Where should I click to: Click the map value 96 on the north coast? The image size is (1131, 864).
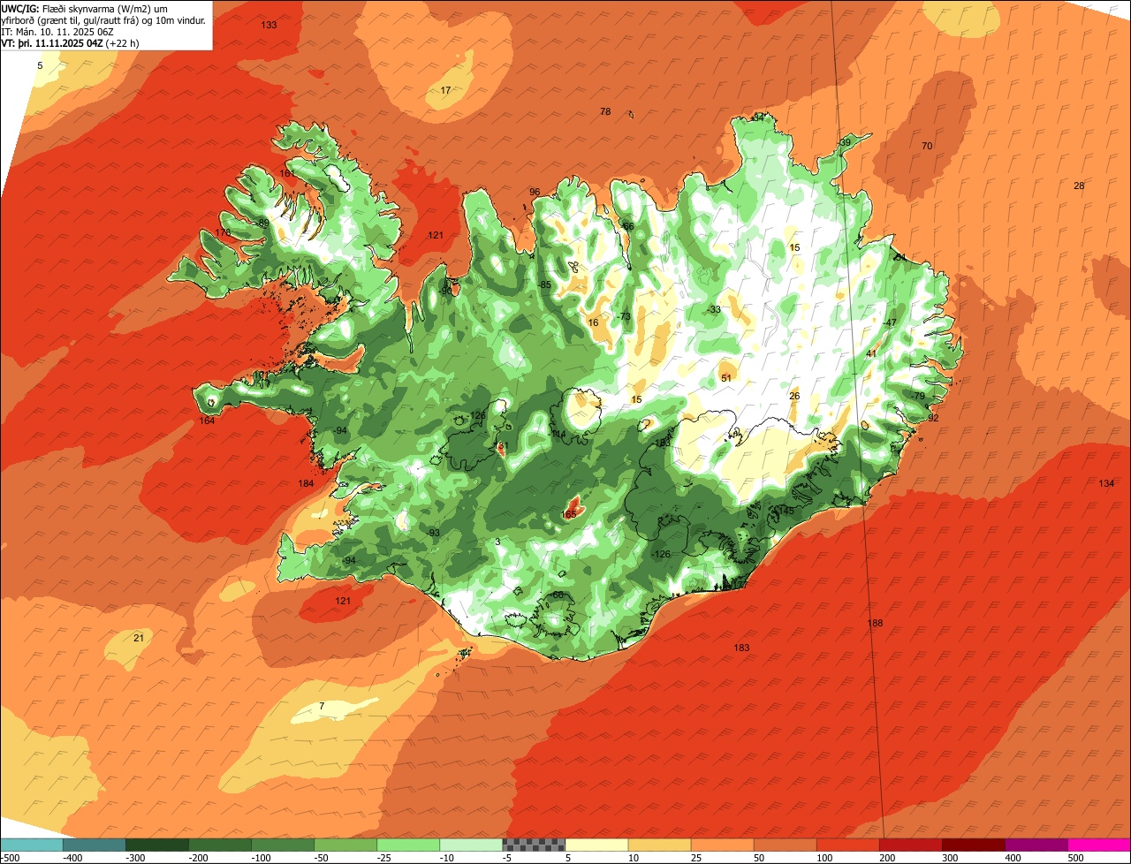535,192
